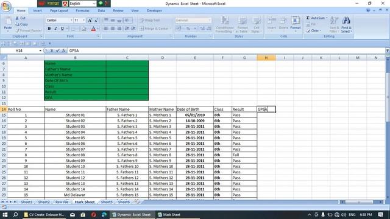The width and height of the screenshot is (390, 219).
Task: Expand the Font group dialog launcher
Action: click(99, 36)
